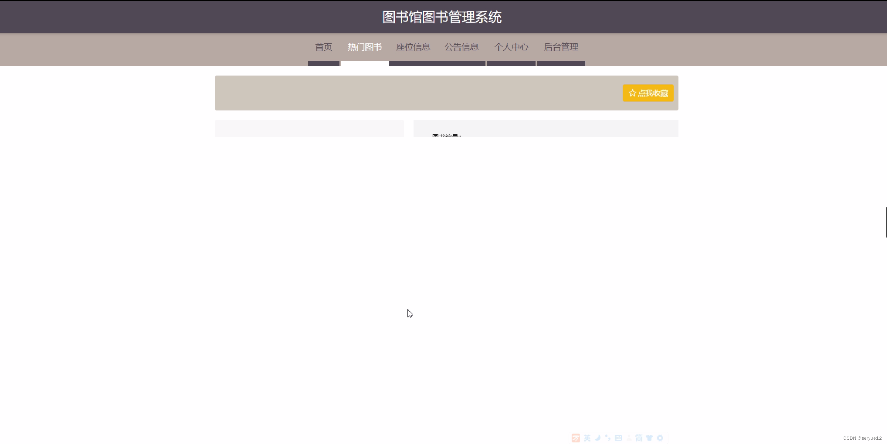Toggle the moon half-width mode icon
Image resolution: width=887 pixels, height=444 pixels.
coord(597,438)
